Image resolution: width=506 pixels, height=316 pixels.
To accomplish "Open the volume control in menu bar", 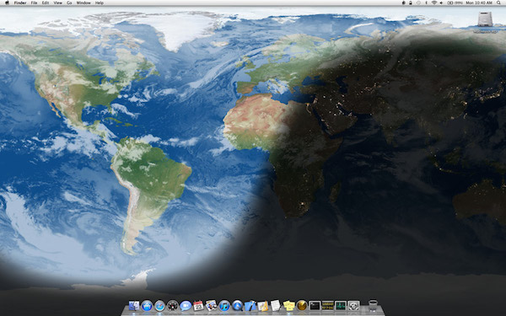I will tap(441, 3).
